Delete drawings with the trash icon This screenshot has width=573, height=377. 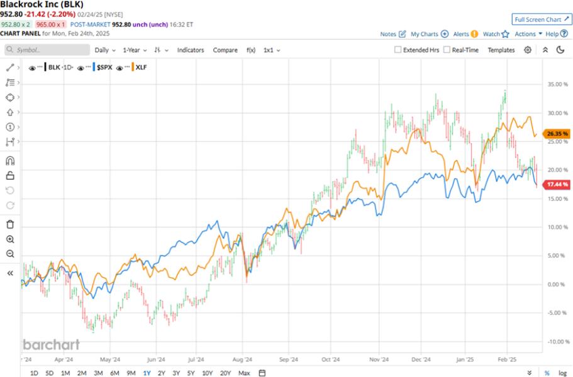pyautogui.click(x=10, y=224)
